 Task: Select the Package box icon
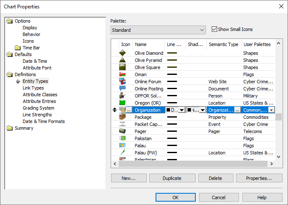[x=122, y=117]
